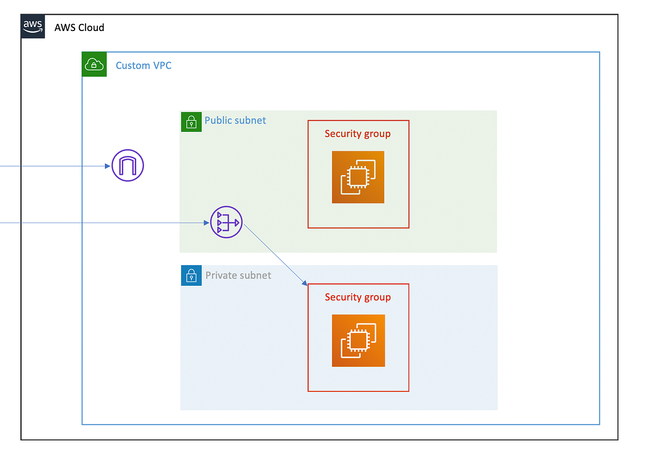Select the lower Security group title
The height and width of the screenshot is (467, 653).
358,297
